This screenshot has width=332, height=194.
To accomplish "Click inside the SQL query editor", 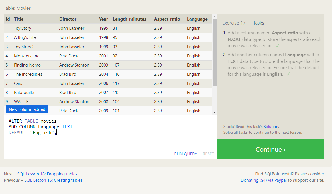I will pyautogui.click(x=111, y=137).
